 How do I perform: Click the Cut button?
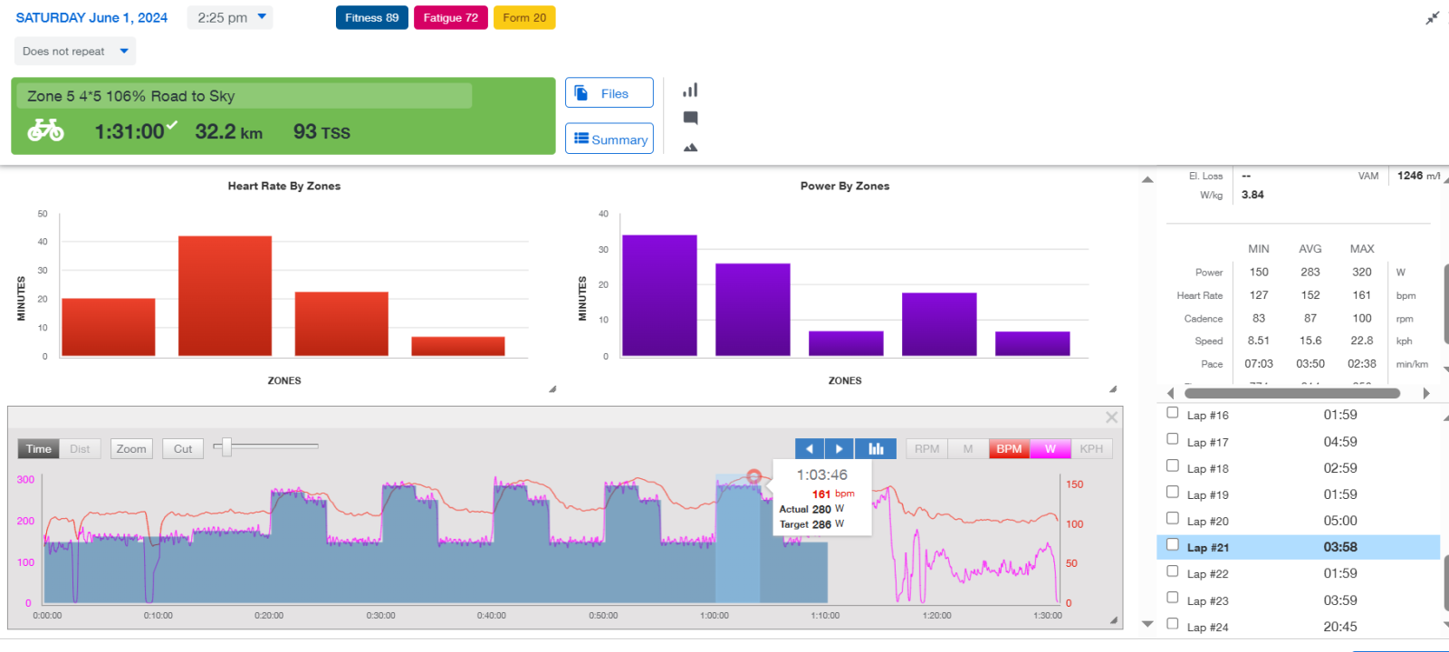183,448
